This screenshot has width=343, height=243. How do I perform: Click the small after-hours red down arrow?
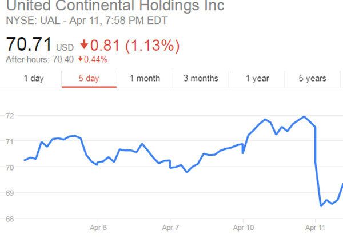81,59
